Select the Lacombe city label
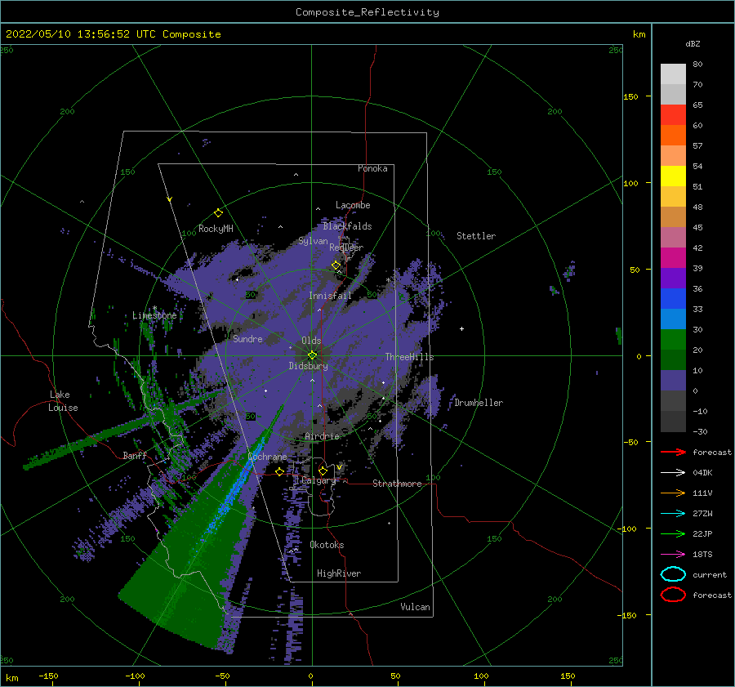Viewport: 735px width, 687px height. click(x=353, y=205)
